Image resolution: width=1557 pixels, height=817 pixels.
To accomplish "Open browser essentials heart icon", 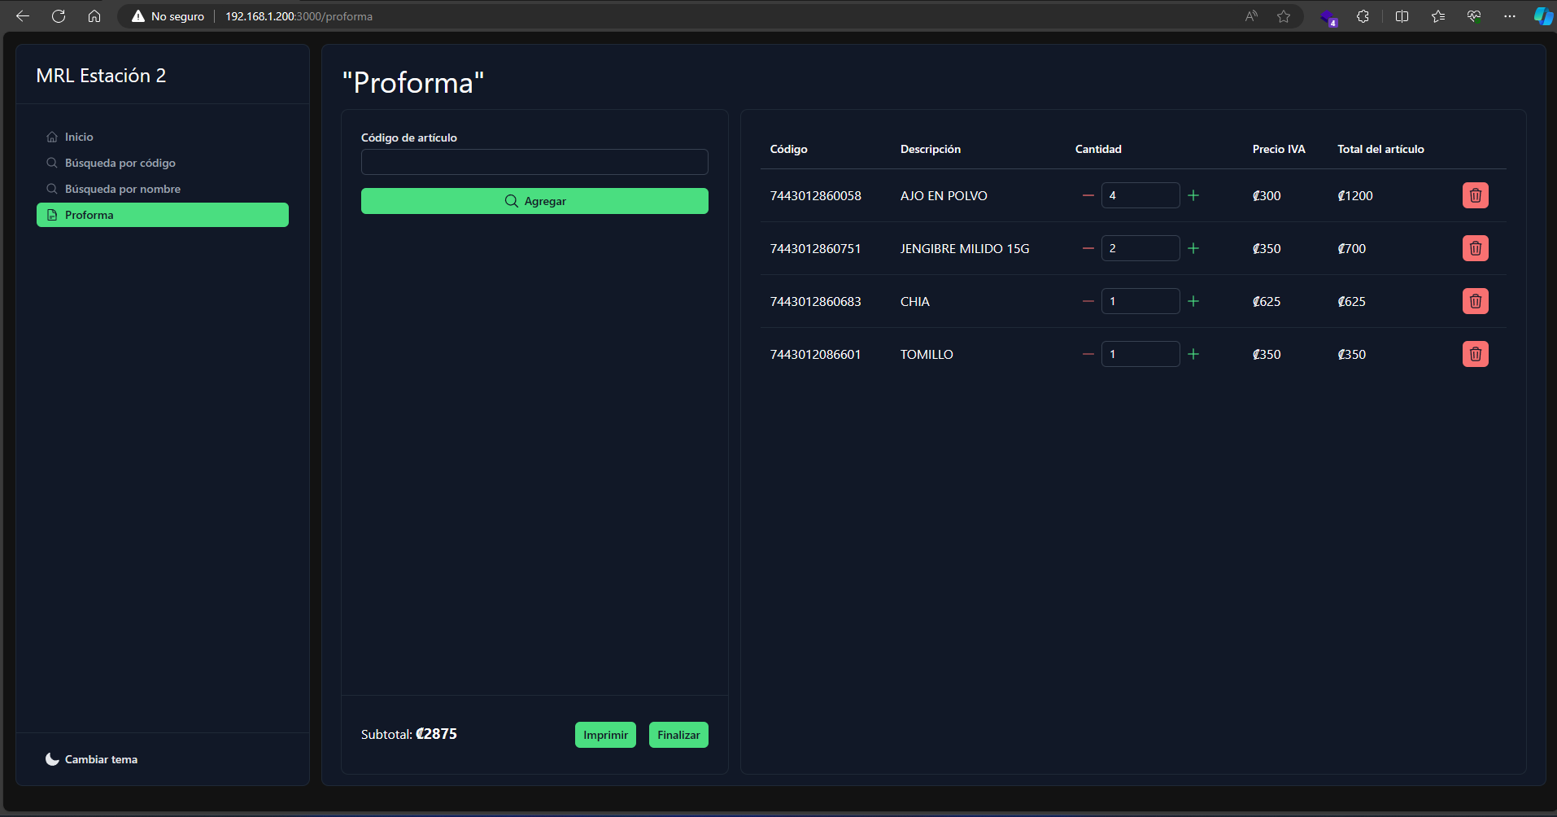I will coord(1474,16).
